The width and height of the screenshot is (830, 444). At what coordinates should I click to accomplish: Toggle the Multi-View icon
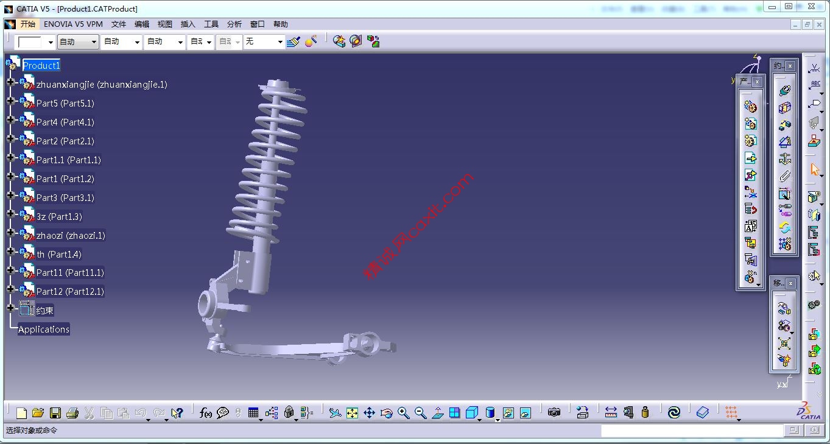tap(454, 413)
